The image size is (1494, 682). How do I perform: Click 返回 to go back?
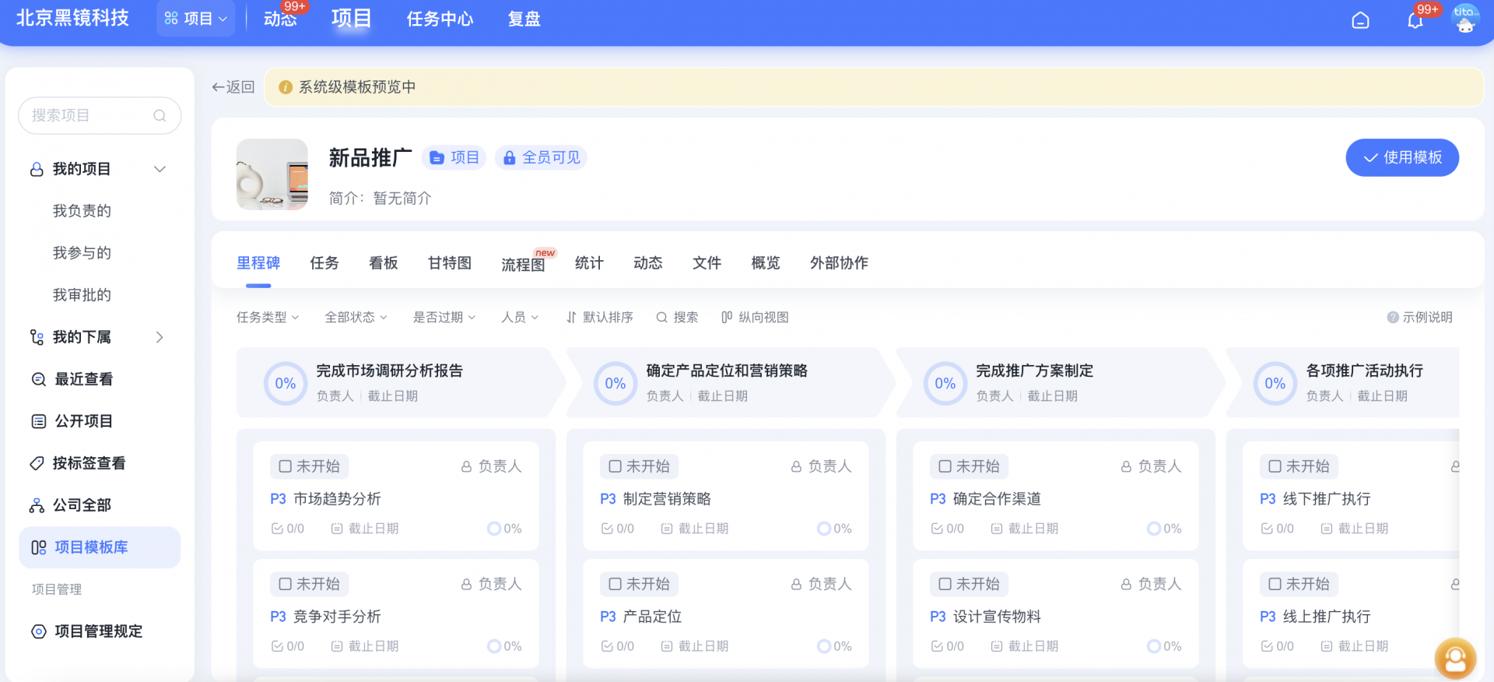233,87
